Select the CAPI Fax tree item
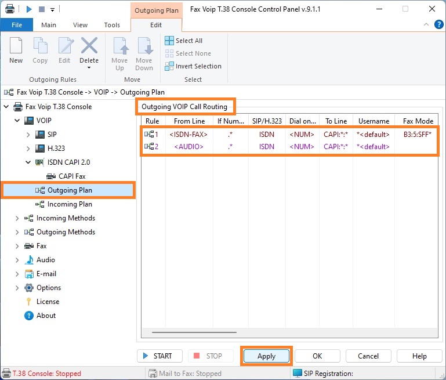The height and width of the screenshot is (380, 446). pos(75,176)
